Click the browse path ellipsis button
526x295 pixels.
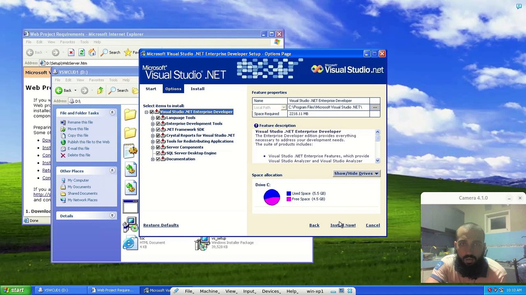375,107
